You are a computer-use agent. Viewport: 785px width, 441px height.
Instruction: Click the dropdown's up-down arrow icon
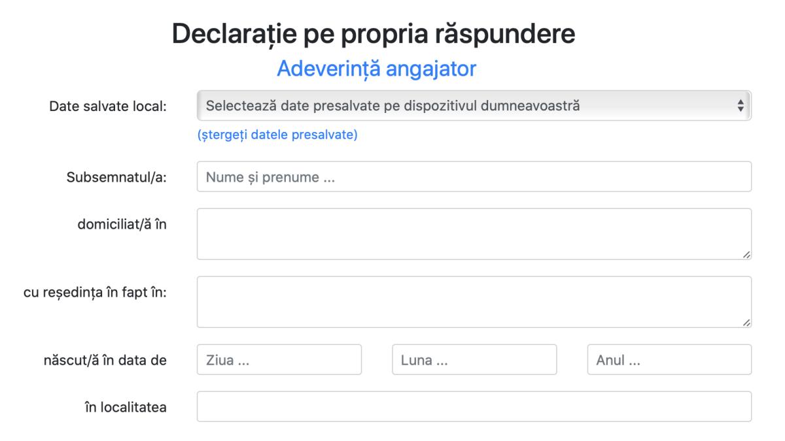pos(741,105)
